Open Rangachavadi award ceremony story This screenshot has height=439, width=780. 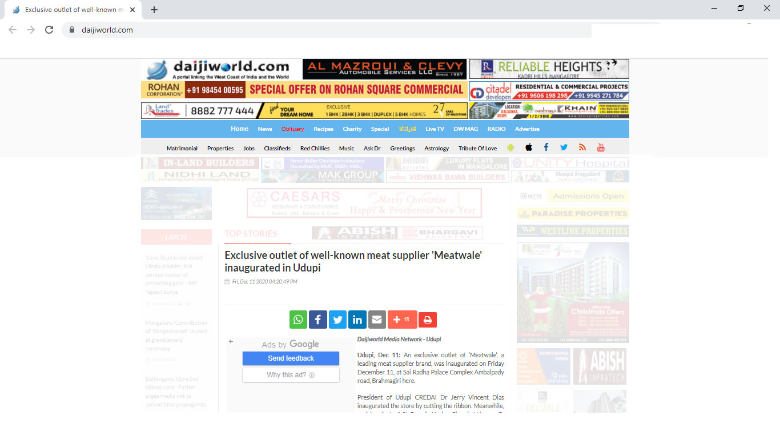click(176, 336)
